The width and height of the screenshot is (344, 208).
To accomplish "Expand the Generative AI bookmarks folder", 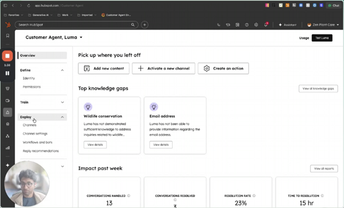I will 40,15.
